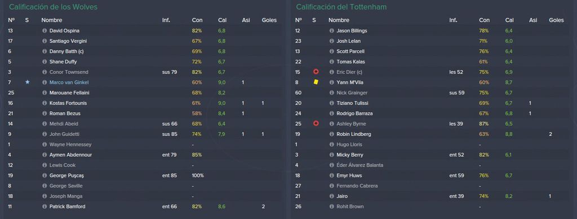Sort Wolves table by Cal column header
This screenshot has width=577, height=219.
222,20
